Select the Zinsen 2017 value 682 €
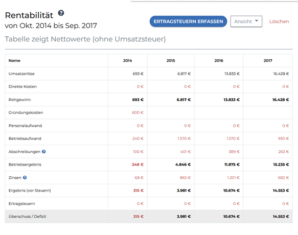The height and width of the screenshot is (235, 298). [283, 178]
